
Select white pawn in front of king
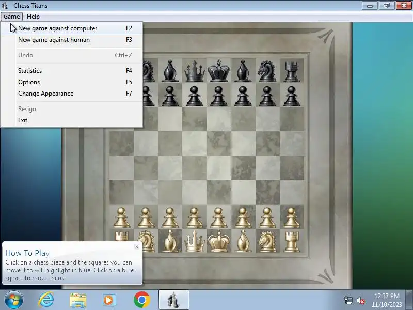coord(218,218)
